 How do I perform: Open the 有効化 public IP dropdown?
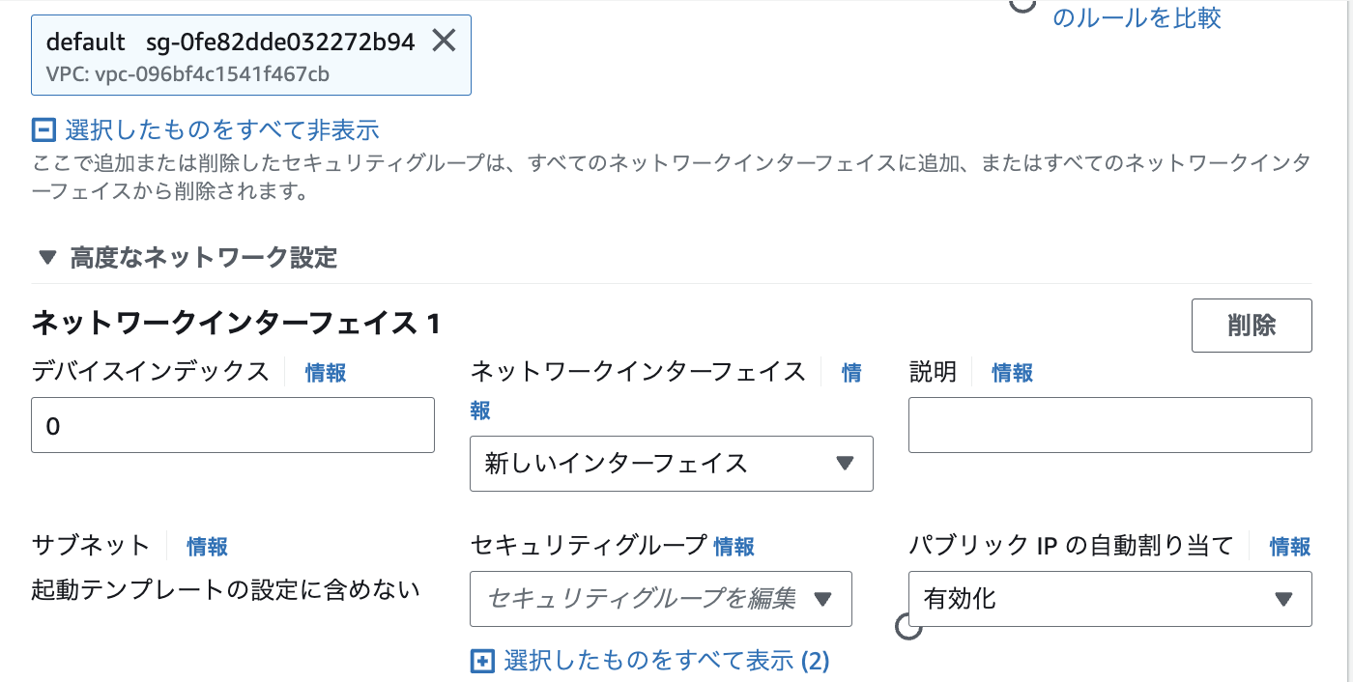[x=1109, y=599]
